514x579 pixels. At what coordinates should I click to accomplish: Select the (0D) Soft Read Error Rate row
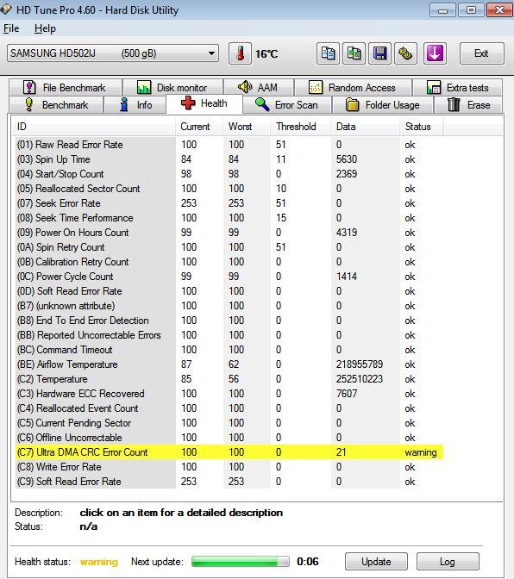[x=229, y=291]
